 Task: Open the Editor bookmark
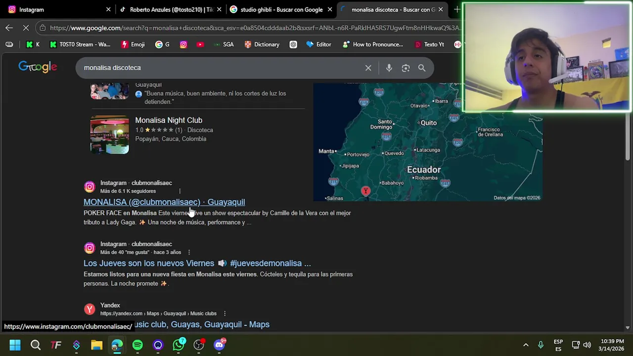click(x=318, y=44)
